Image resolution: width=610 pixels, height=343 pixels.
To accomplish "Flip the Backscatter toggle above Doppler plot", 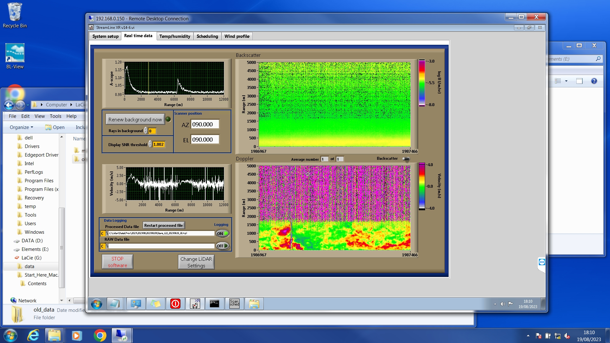I will [x=406, y=159].
